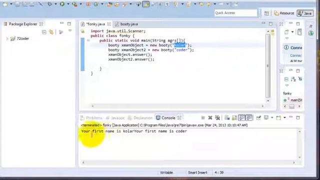
Task: Click Remove All Terminated Launches icon
Action: (x=217, y=118)
